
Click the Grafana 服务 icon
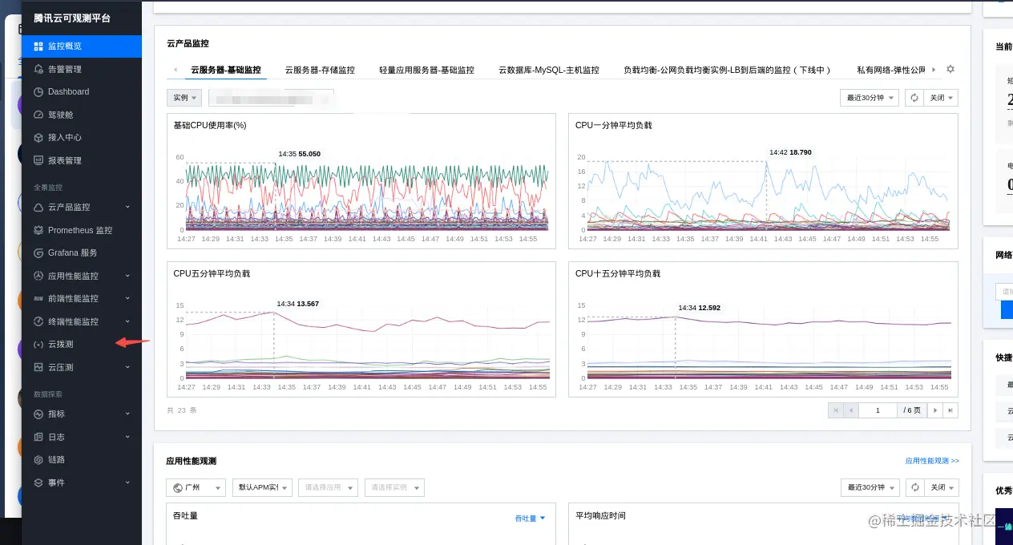click(38, 252)
